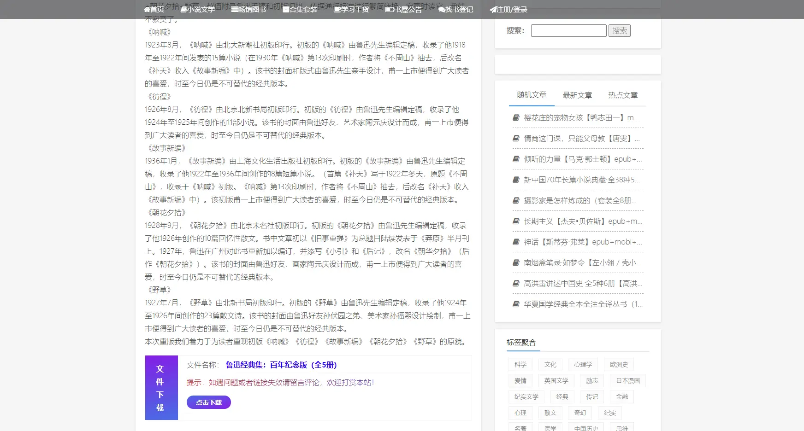Select the 奇幻 tag
The image size is (804, 431).
[x=580, y=413]
